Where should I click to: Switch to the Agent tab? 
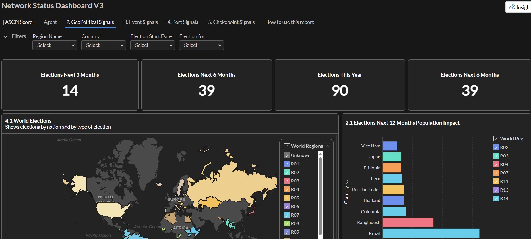pyautogui.click(x=50, y=22)
